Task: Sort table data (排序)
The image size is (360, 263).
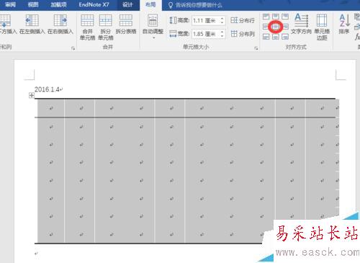Action: point(344,24)
